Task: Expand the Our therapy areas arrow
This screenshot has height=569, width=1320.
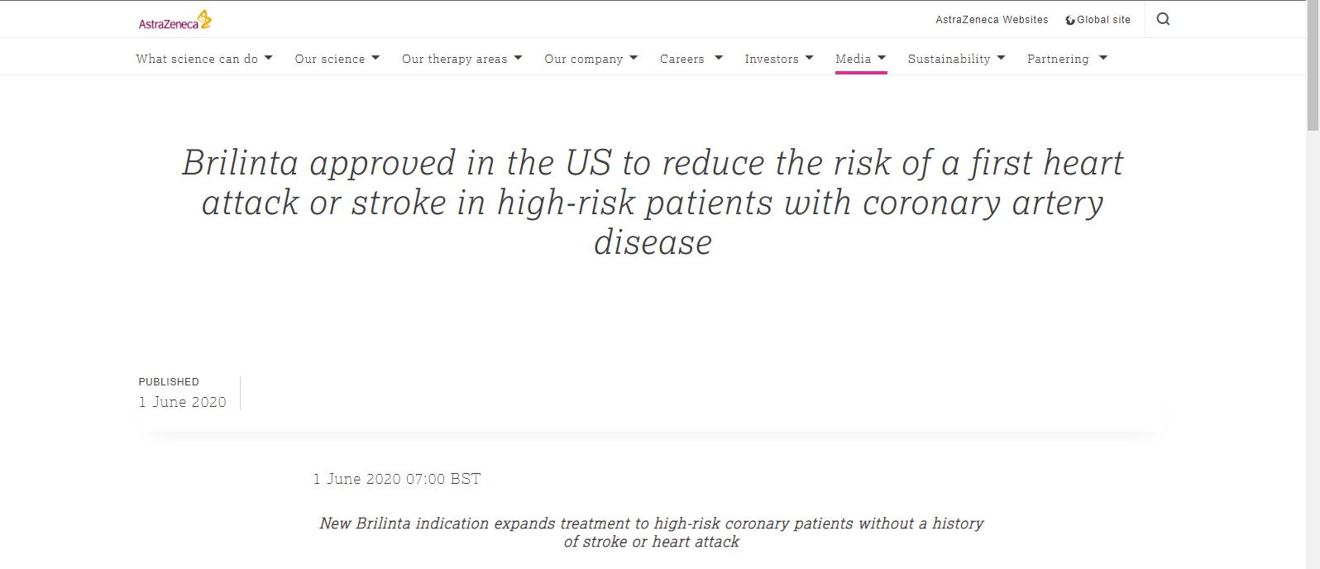Action: 519,58
